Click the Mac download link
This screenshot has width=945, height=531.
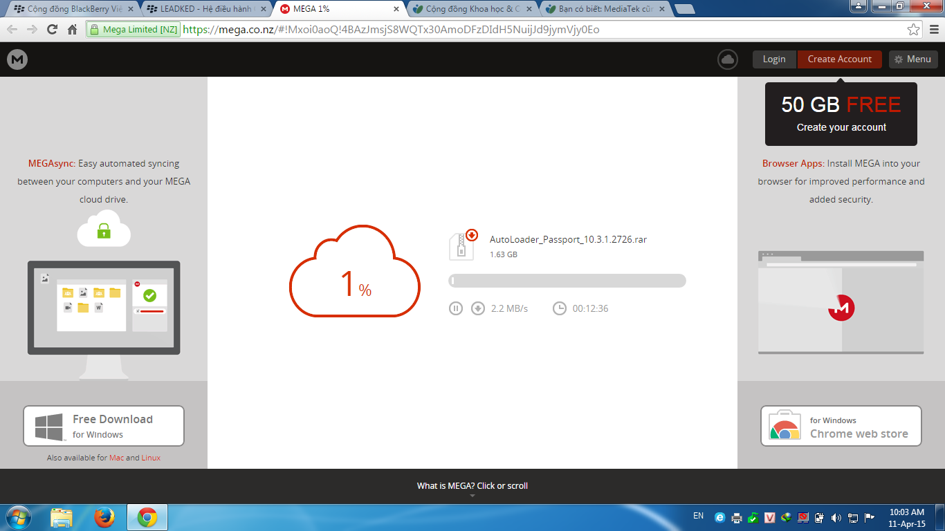[x=116, y=458]
